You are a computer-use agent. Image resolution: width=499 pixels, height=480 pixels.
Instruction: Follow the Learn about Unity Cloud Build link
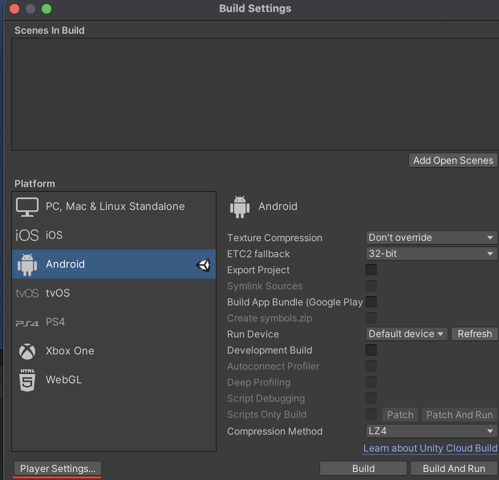pyautogui.click(x=430, y=448)
